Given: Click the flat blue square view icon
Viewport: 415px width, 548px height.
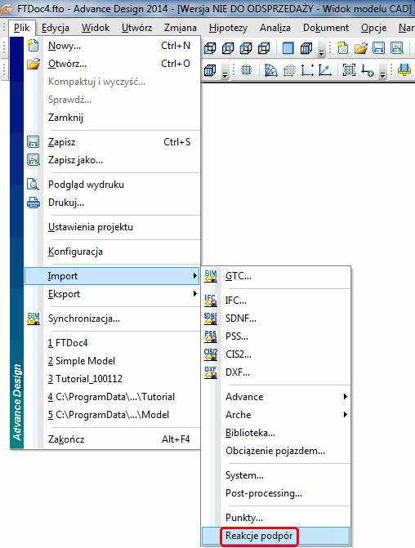Looking at the screenshot, I should click(x=288, y=48).
